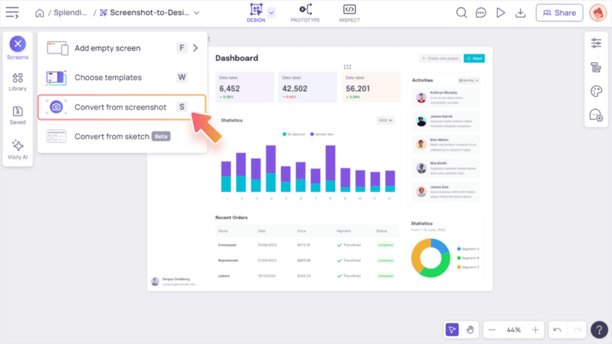Start preview with the play icon

click(x=500, y=13)
